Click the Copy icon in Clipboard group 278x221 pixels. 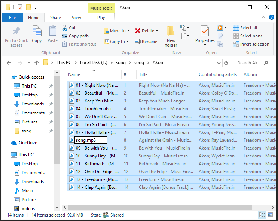37,31
